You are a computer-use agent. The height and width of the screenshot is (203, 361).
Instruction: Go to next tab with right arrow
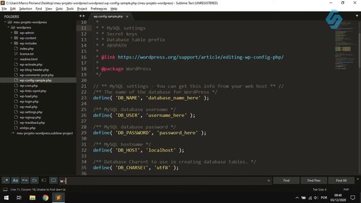84,16
